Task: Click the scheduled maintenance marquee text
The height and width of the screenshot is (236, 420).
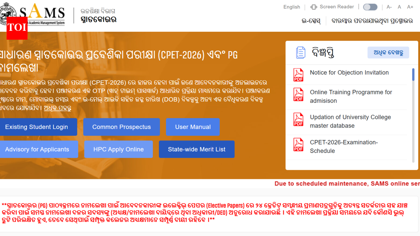Action: pyautogui.click(x=347, y=184)
